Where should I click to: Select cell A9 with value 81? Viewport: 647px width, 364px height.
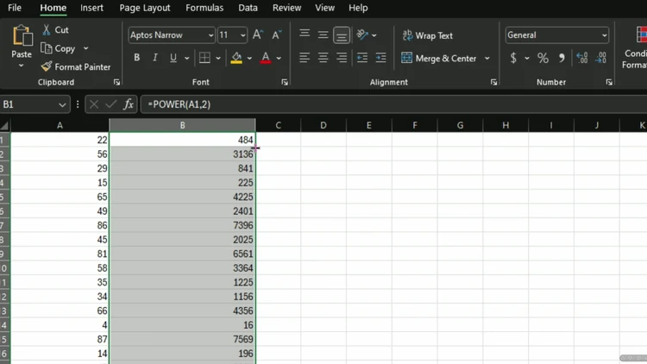(x=60, y=254)
